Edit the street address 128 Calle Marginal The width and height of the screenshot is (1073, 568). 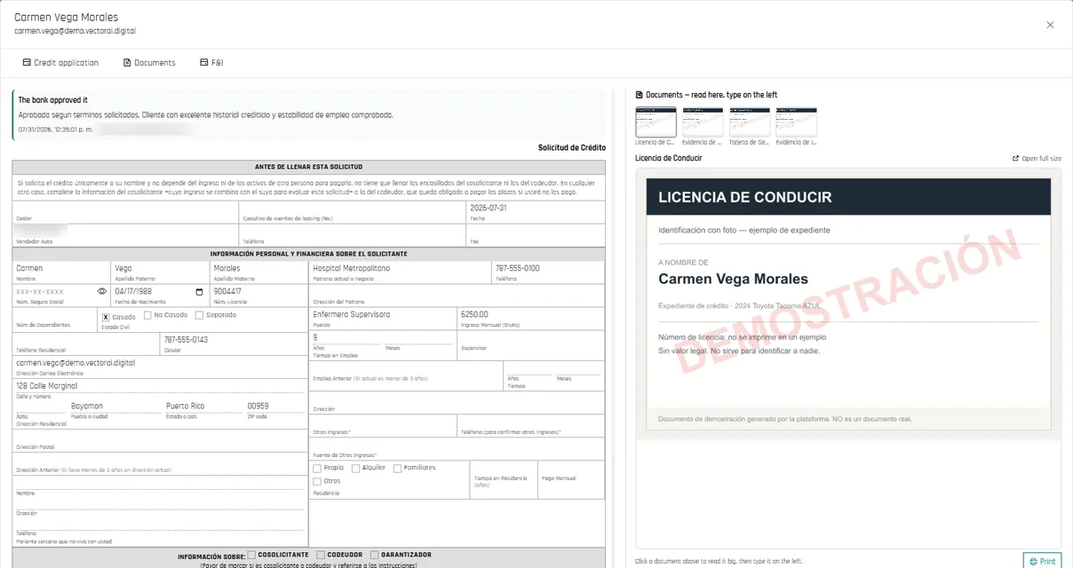click(159, 386)
